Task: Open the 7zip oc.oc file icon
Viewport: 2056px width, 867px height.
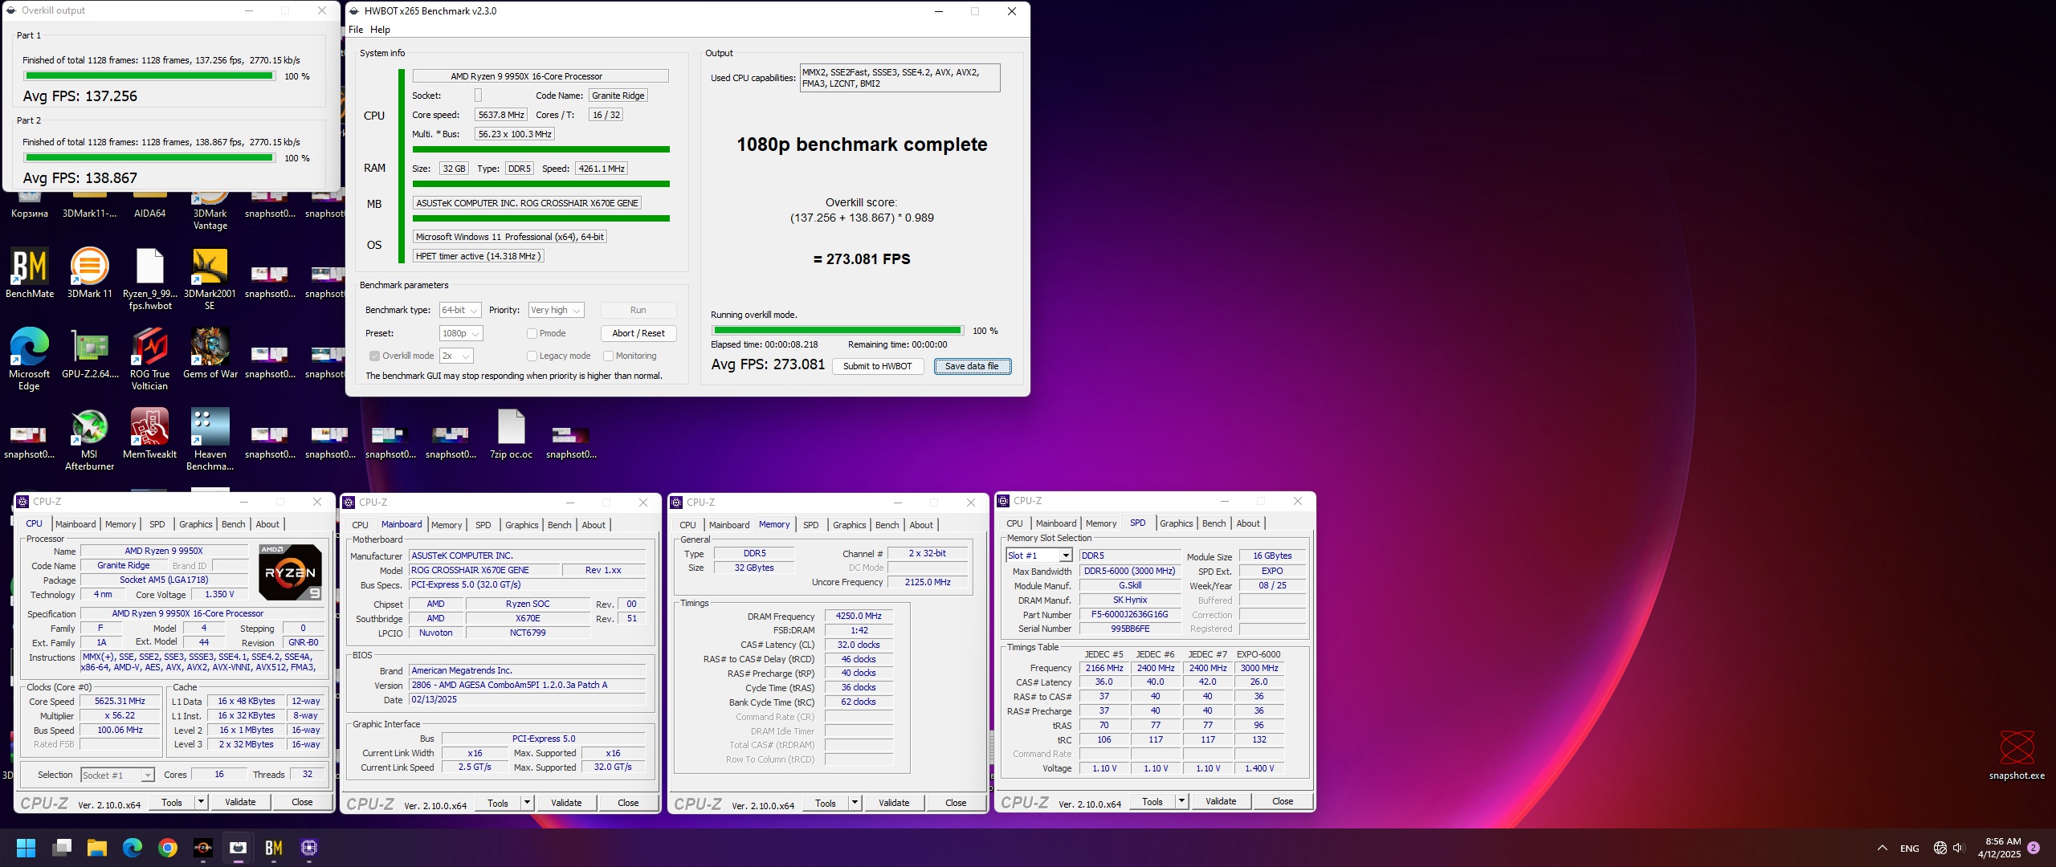Action: (x=511, y=433)
